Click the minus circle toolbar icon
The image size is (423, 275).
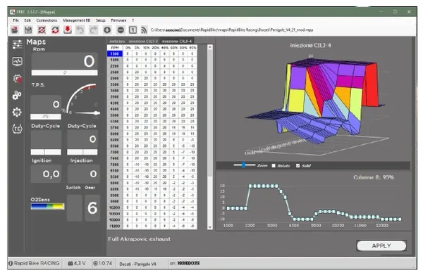tap(121, 30)
